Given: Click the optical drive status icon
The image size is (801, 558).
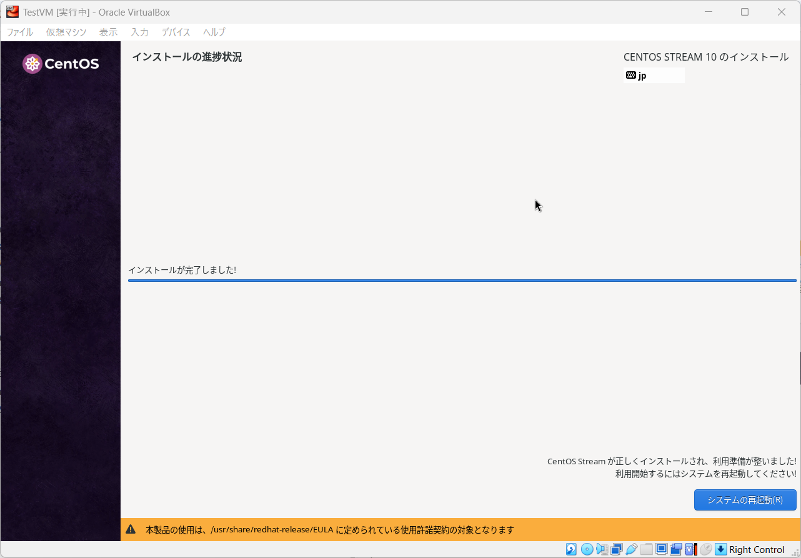Looking at the screenshot, I should coord(586,549).
